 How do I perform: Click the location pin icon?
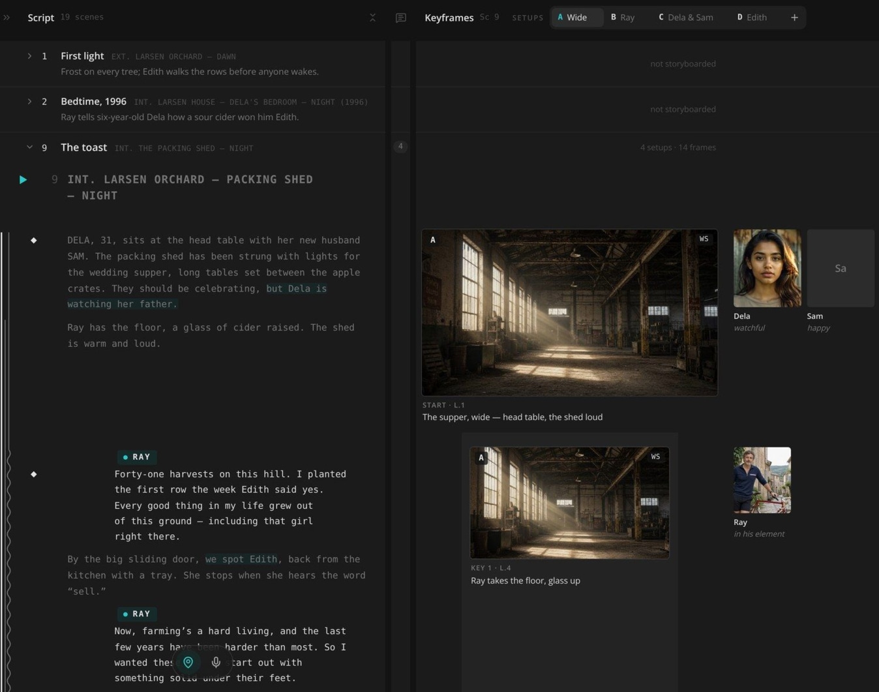point(188,662)
